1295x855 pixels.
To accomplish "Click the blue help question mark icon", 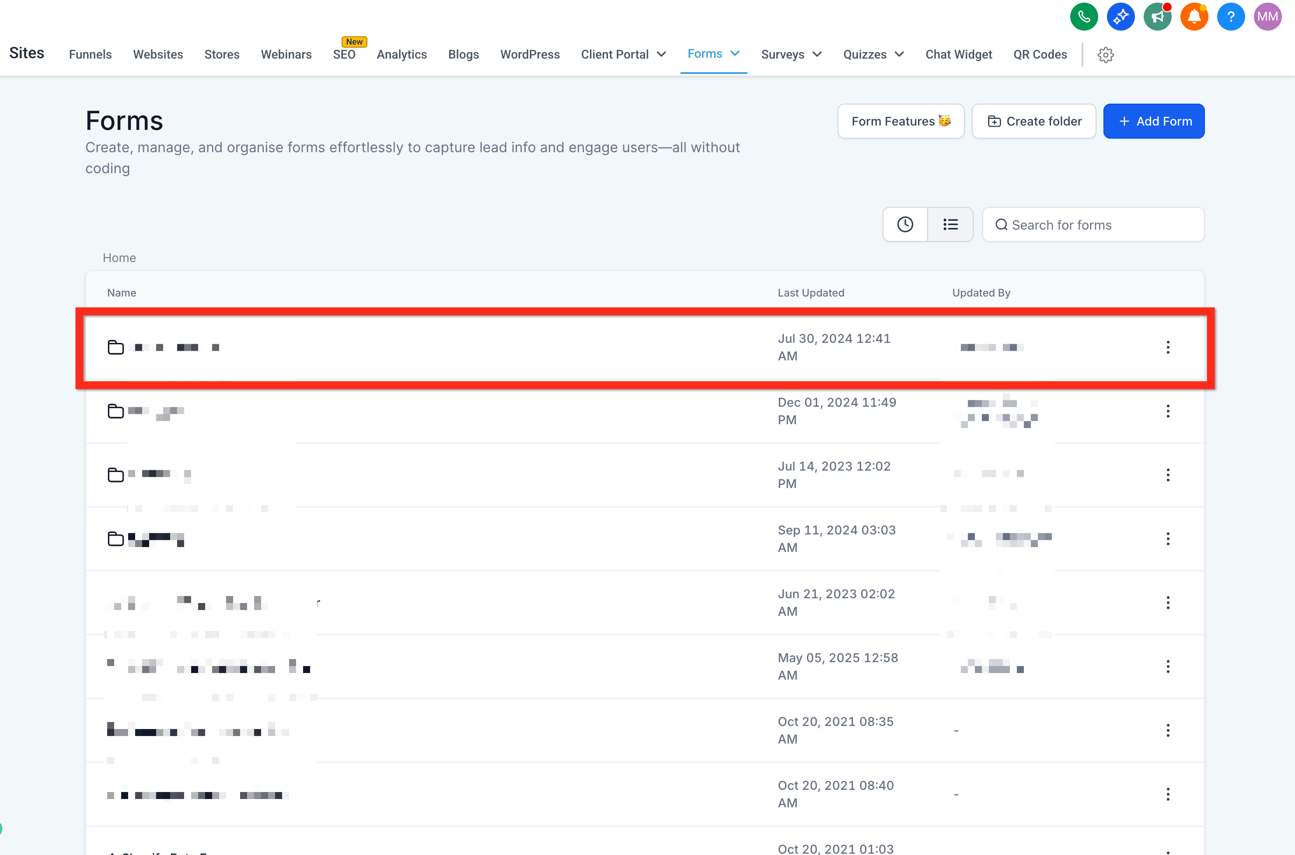I will point(1230,17).
